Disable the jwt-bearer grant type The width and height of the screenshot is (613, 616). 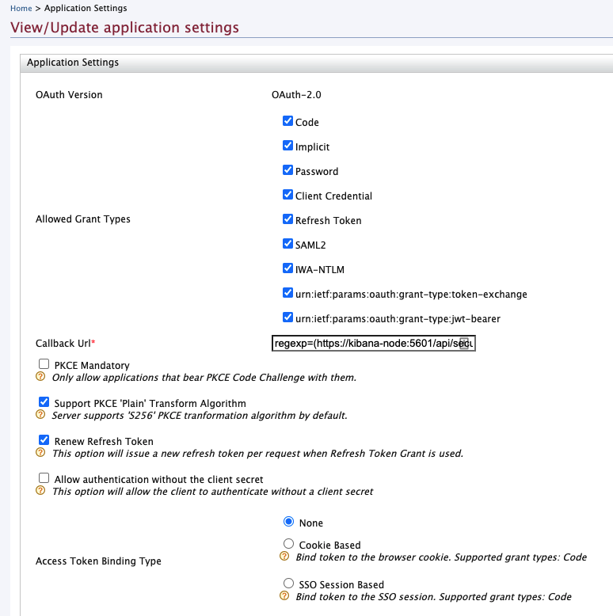pyautogui.click(x=288, y=318)
